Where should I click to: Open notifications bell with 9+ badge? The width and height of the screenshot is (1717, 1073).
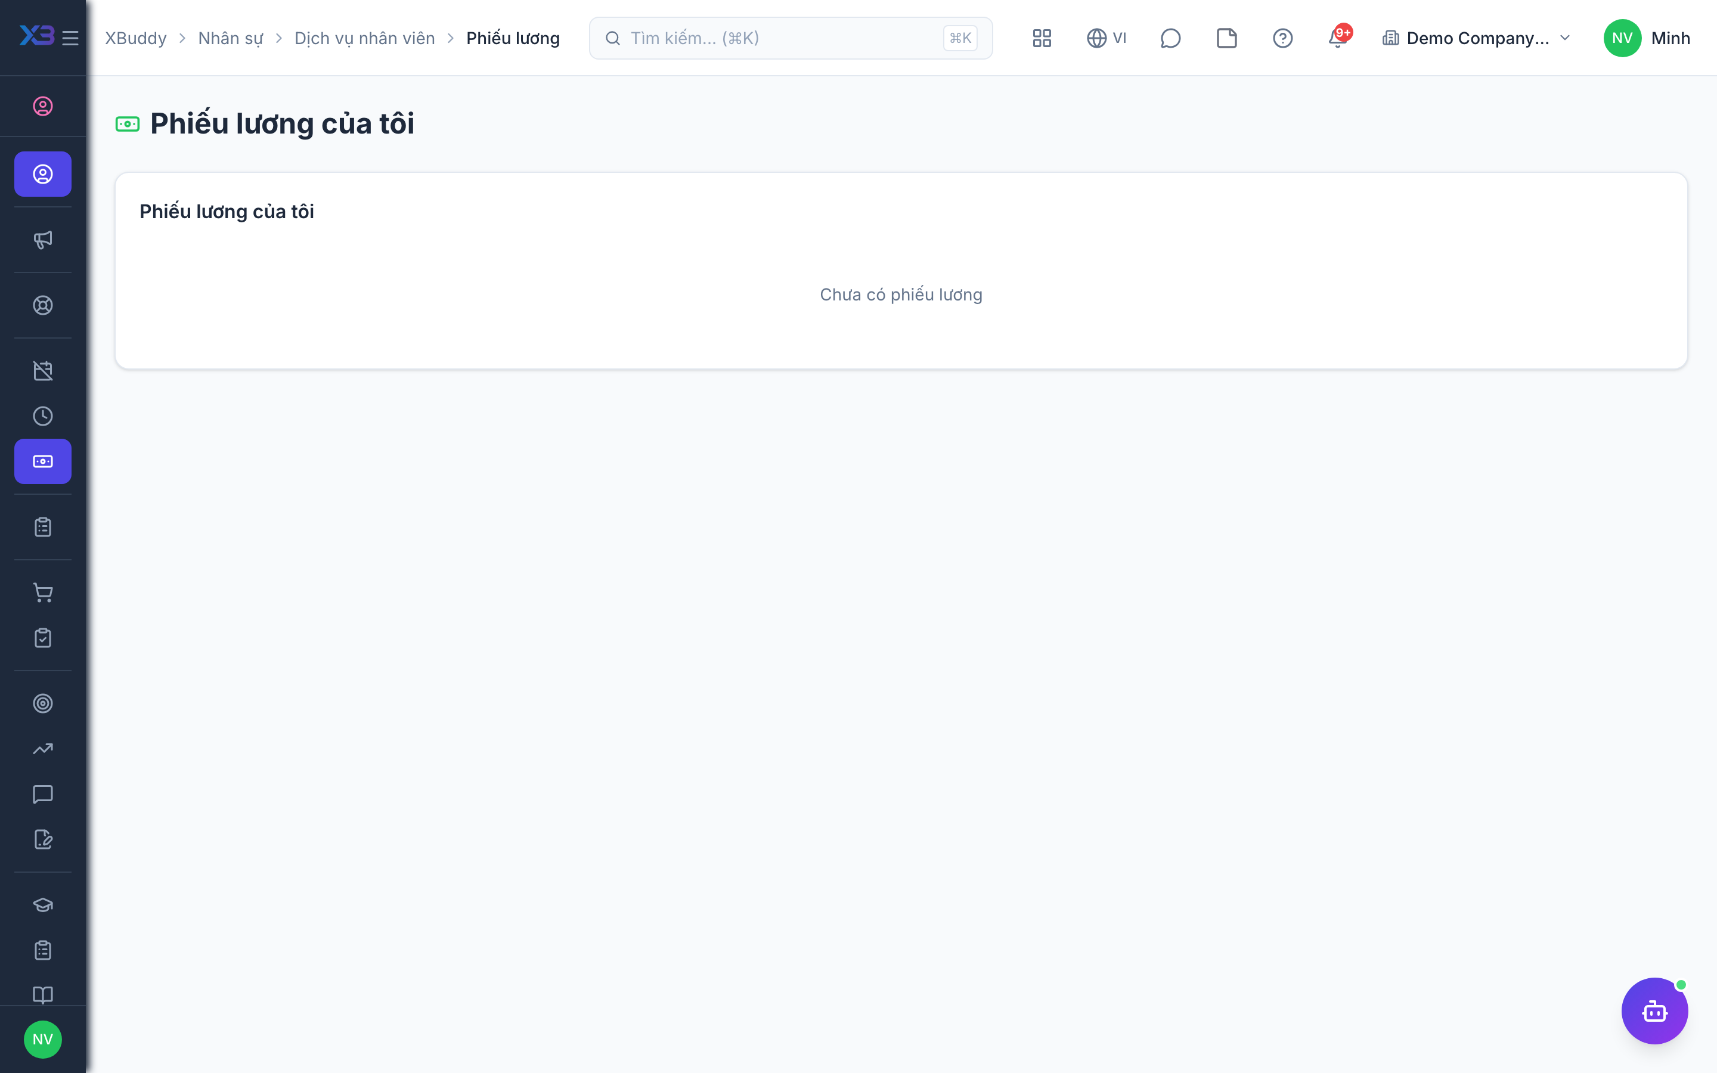(1339, 37)
